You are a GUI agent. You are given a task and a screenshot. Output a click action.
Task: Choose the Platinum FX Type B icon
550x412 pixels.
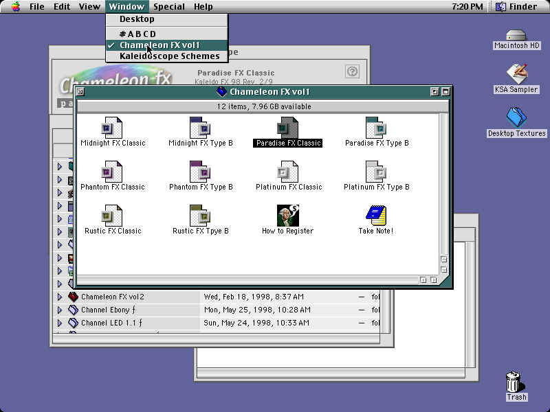click(x=376, y=172)
